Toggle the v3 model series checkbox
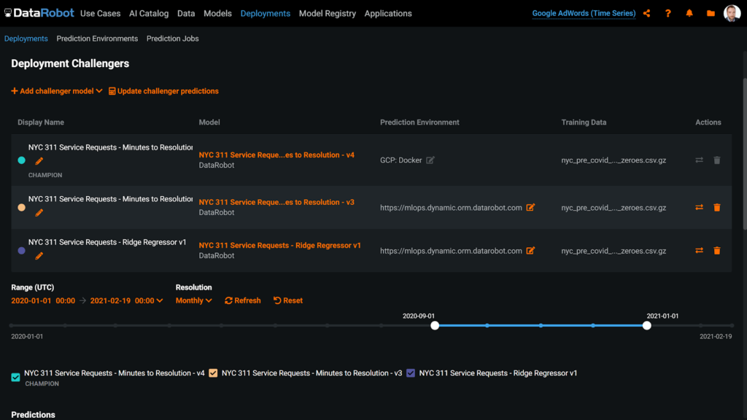The height and width of the screenshot is (420, 747). pos(213,373)
